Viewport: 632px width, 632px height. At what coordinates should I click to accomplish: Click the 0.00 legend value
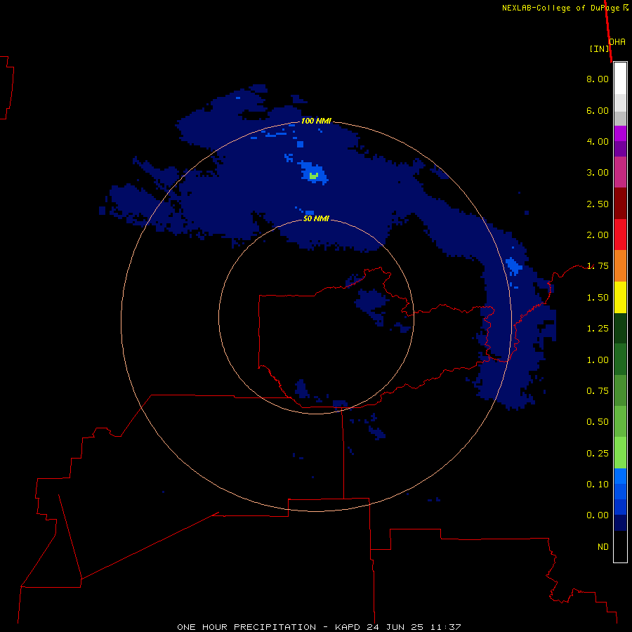coord(598,515)
